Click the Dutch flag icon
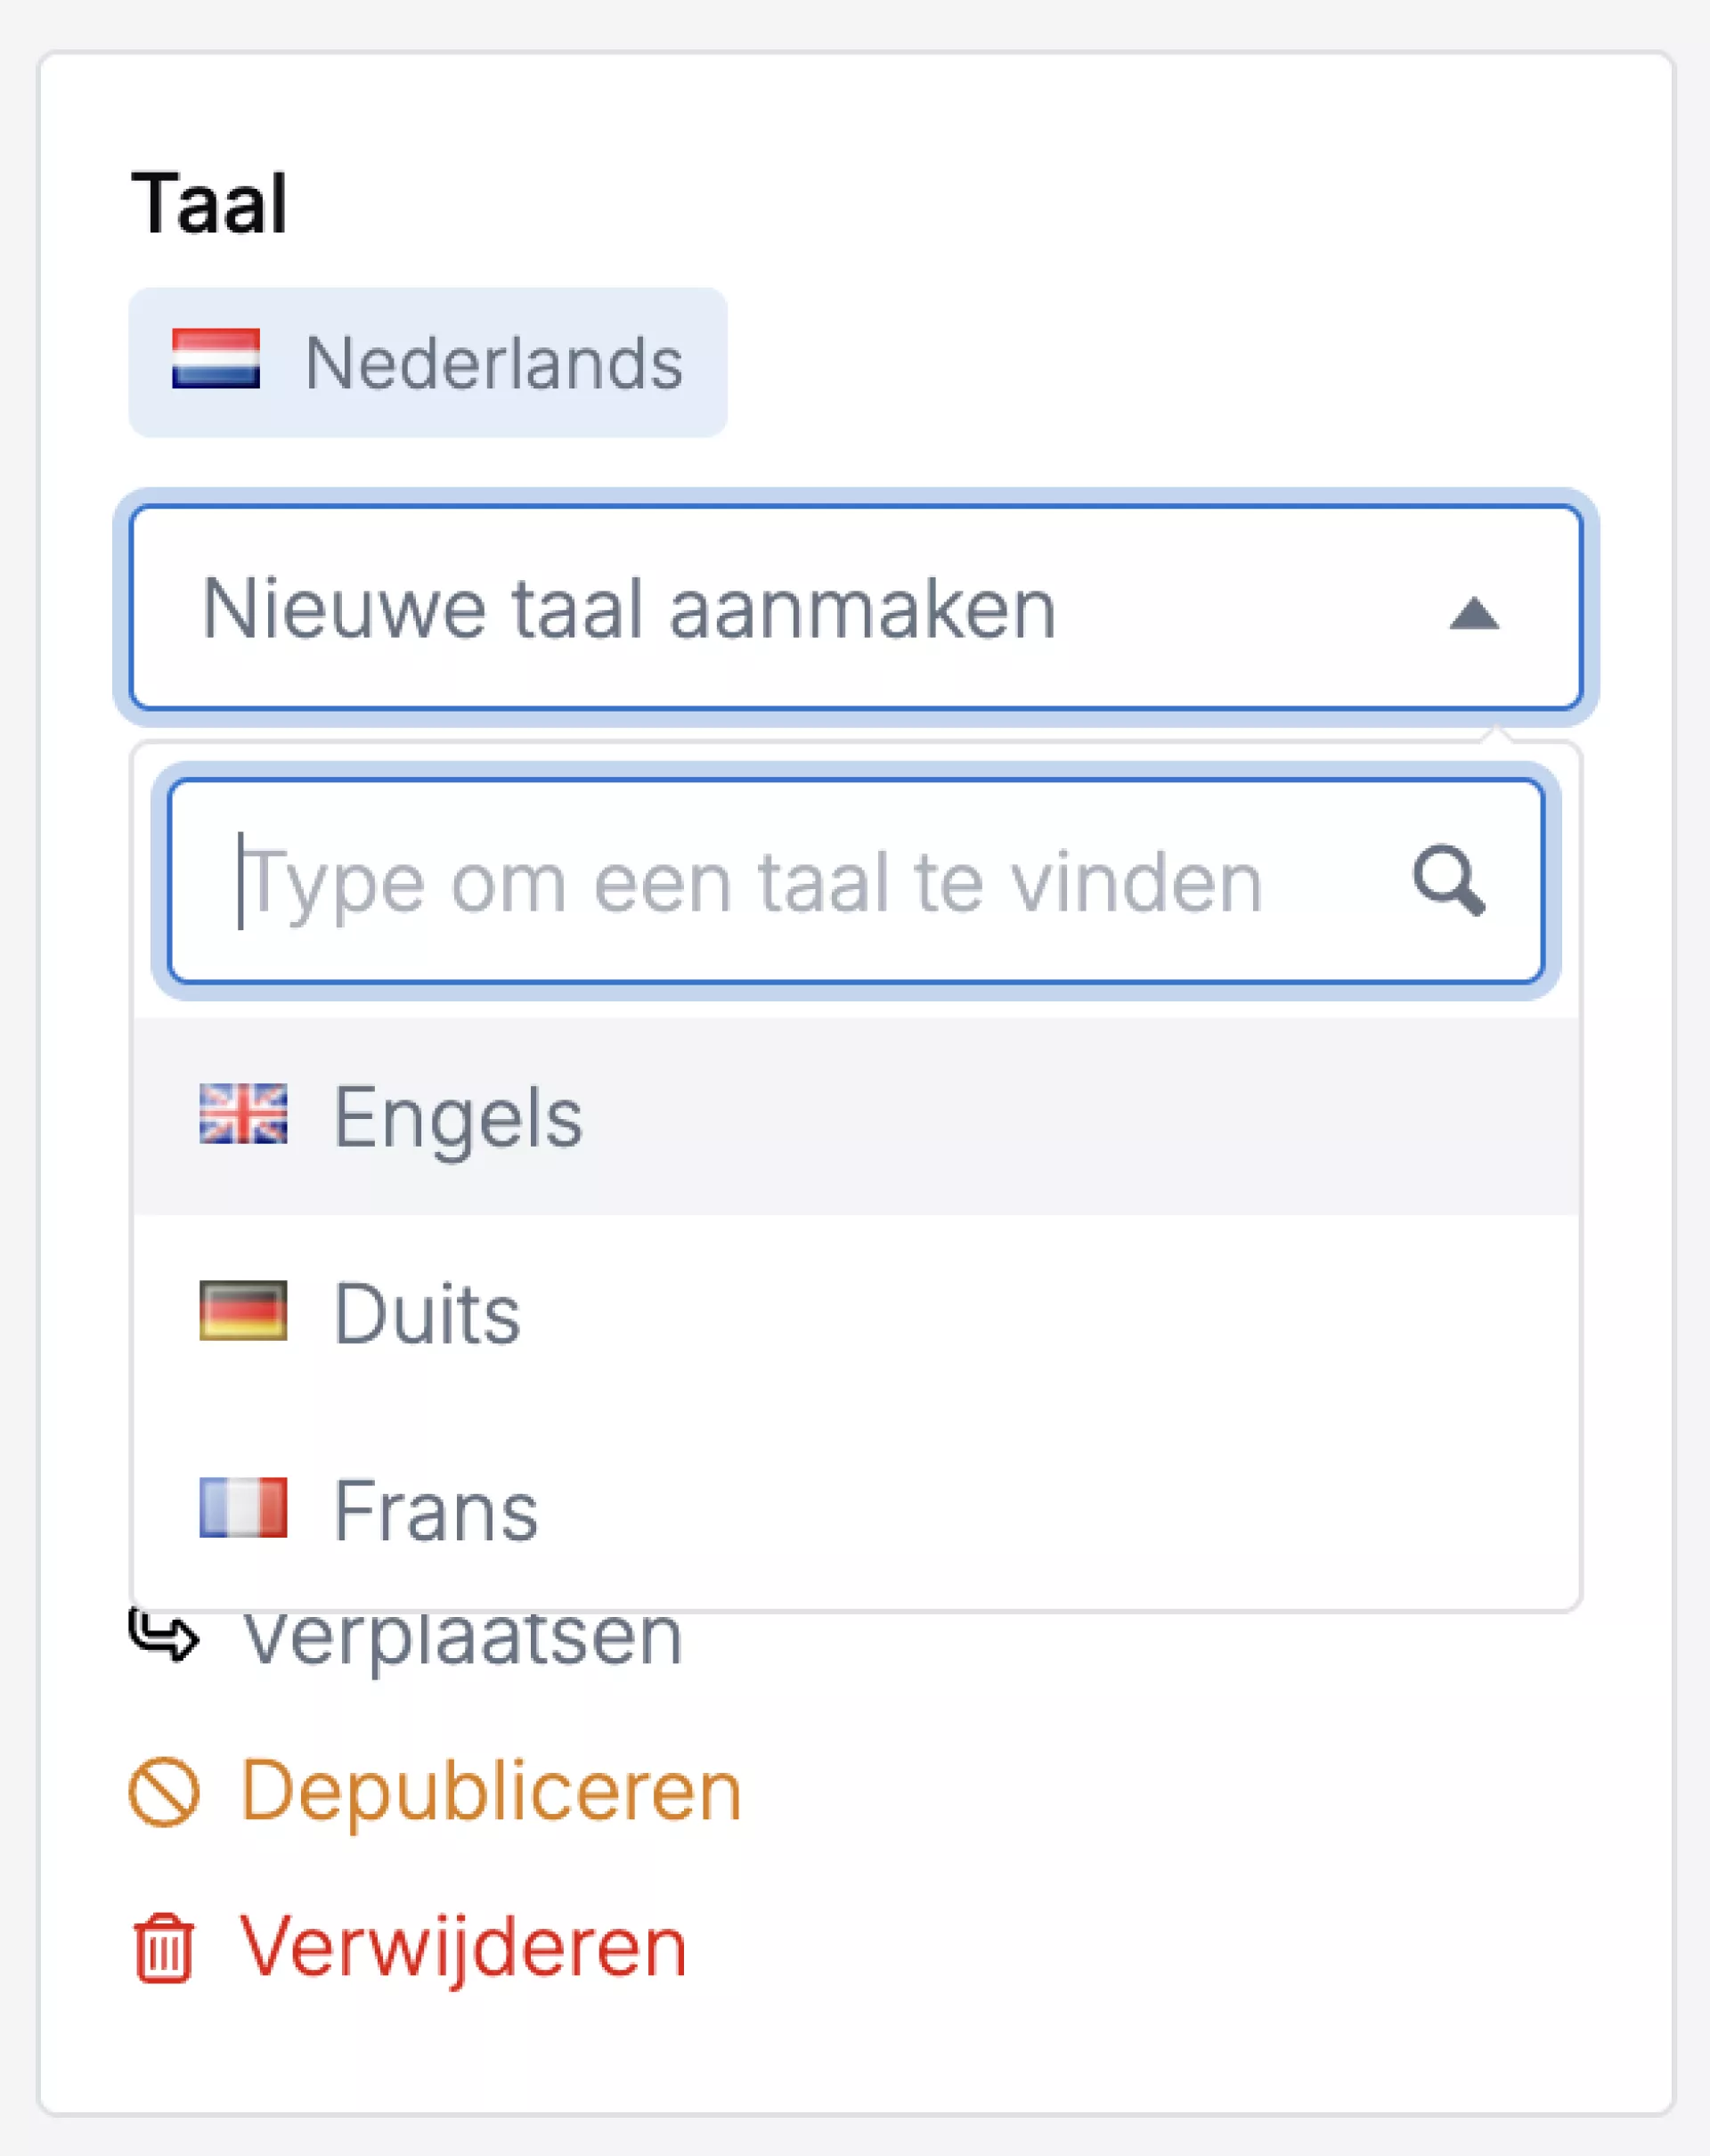Image resolution: width=1710 pixels, height=2156 pixels. coord(216,359)
